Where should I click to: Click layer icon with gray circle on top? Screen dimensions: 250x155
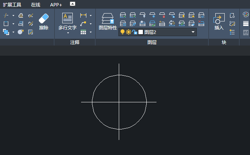[143, 23]
